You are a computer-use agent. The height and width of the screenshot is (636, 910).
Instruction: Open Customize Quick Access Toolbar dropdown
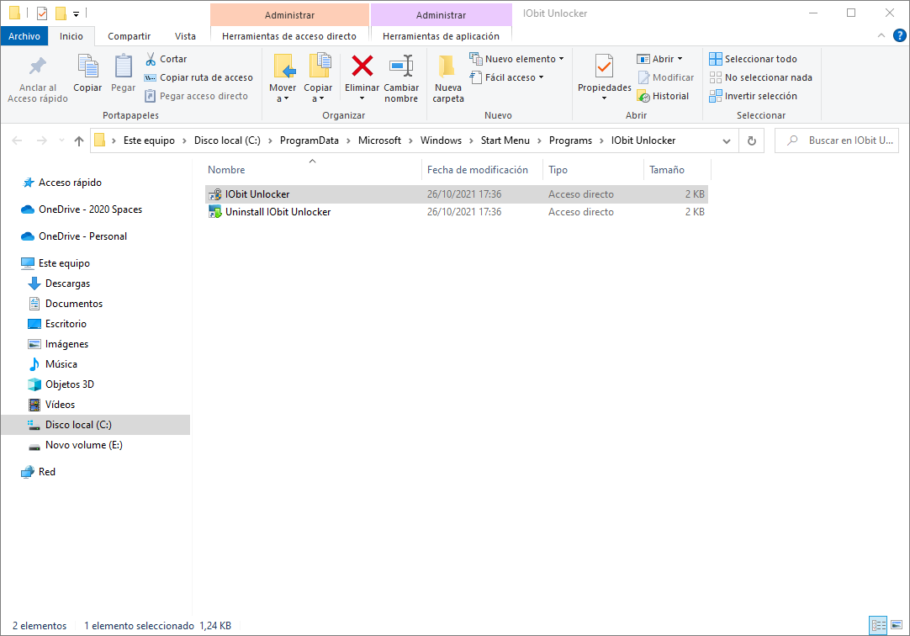click(x=76, y=13)
